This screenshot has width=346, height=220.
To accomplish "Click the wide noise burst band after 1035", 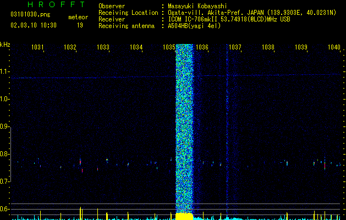I will [184, 128].
